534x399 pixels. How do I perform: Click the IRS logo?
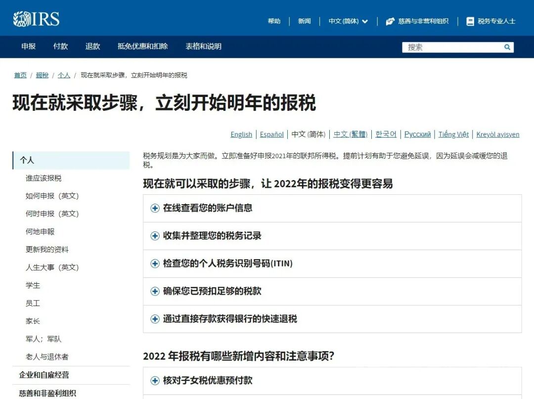pyautogui.click(x=36, y=19)
